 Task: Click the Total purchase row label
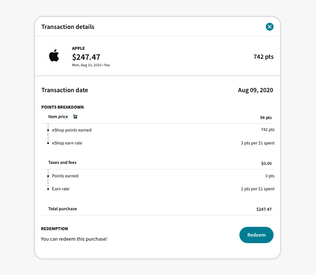[x=62, y=209]
